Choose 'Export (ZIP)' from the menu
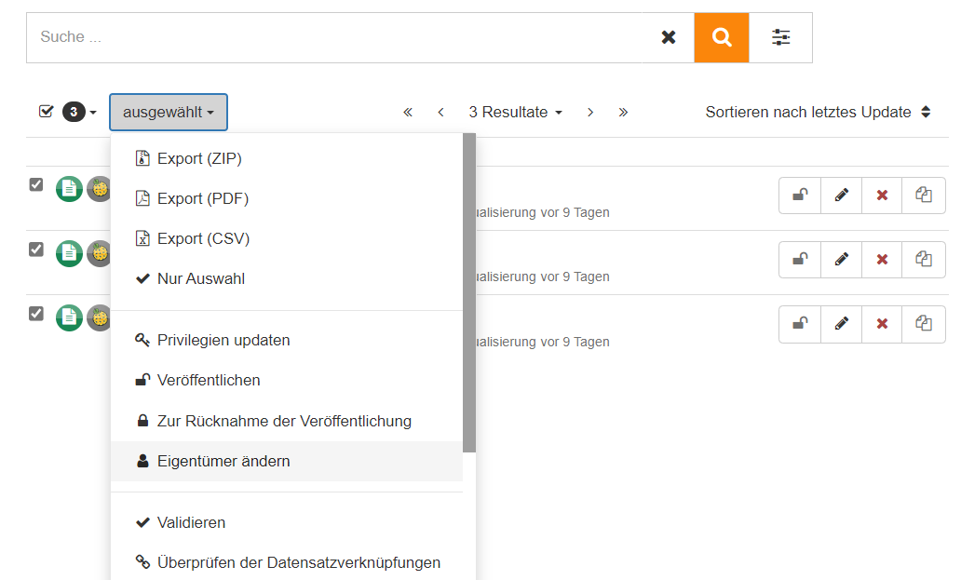 click(199, 159)
